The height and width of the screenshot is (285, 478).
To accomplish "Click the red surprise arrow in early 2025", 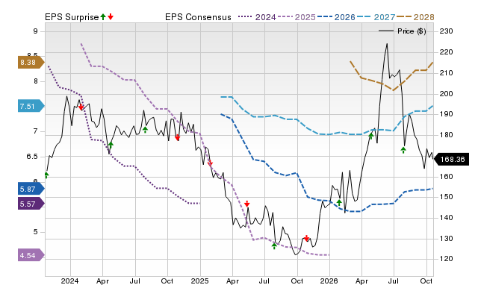I will coord(210,163).
